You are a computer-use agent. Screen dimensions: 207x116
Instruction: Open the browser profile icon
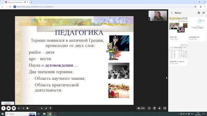click(201, 7)
